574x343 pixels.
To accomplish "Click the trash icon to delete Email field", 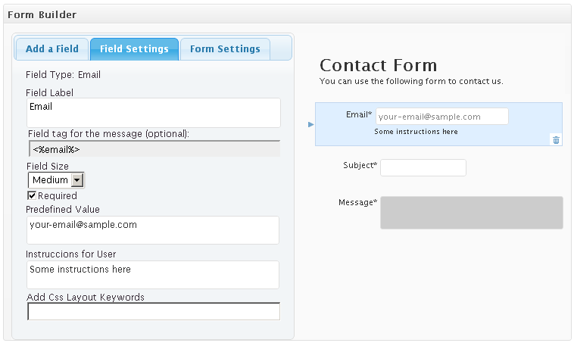I will pos(556,139).
